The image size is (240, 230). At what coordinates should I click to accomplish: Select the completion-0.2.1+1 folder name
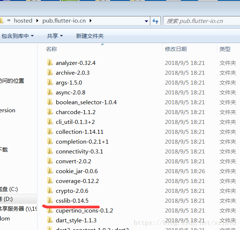tap(82, 142)
